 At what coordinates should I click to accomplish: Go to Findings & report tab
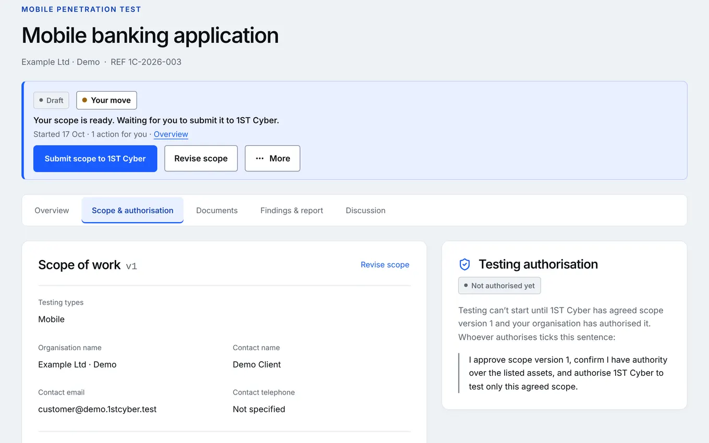[292, 211]
